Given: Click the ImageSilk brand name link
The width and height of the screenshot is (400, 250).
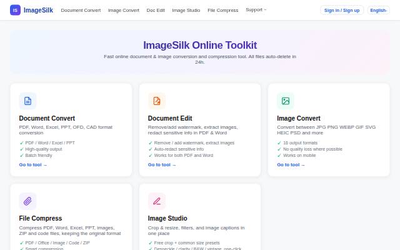Looking at the screenshot, I should pos(38,10).
